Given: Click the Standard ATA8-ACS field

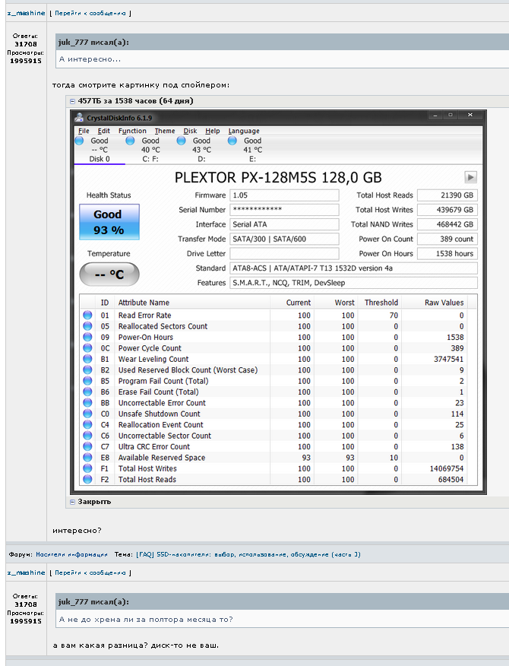Looking at the screenshot, I should [353, 268].
